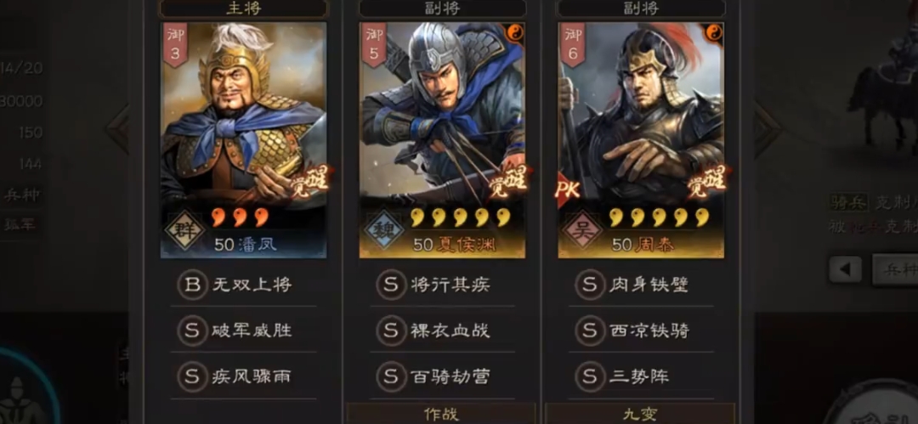Tap the yin-yang icon on 夏侯渊 card
This screenshot has width=918, height=424.
point(514,33)
